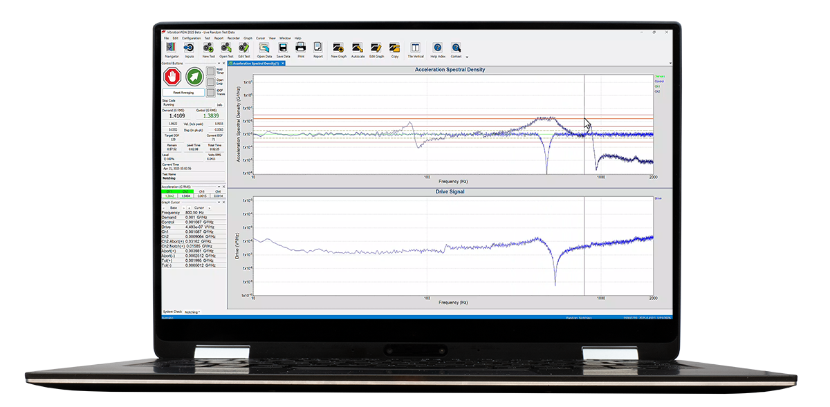Click the Print toolbar icon

point(301,48)
